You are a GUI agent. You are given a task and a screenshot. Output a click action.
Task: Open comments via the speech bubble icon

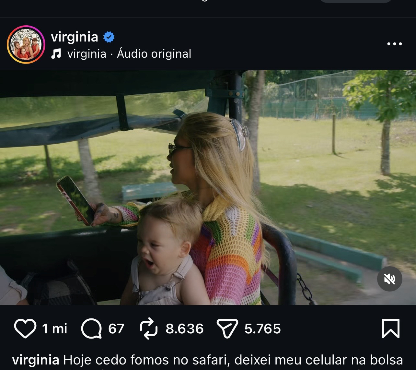coord(91,328)
